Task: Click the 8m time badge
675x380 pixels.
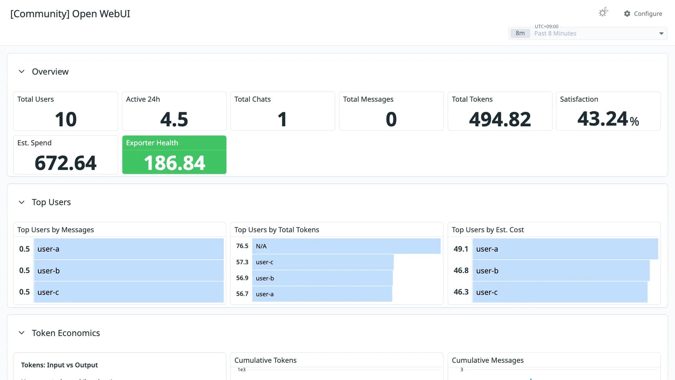Action: coord(520,33)
